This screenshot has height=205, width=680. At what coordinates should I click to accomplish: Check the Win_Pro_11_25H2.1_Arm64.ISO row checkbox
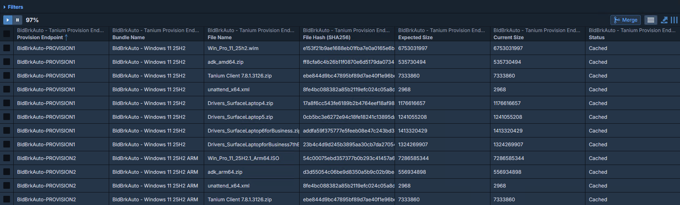coord(7,158)
